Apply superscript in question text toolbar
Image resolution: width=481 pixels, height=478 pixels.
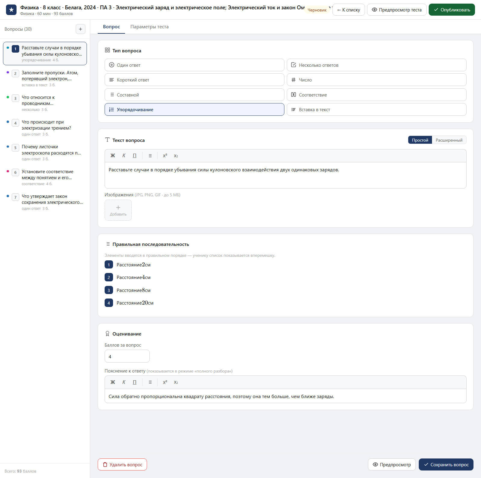tap(165, 156)
